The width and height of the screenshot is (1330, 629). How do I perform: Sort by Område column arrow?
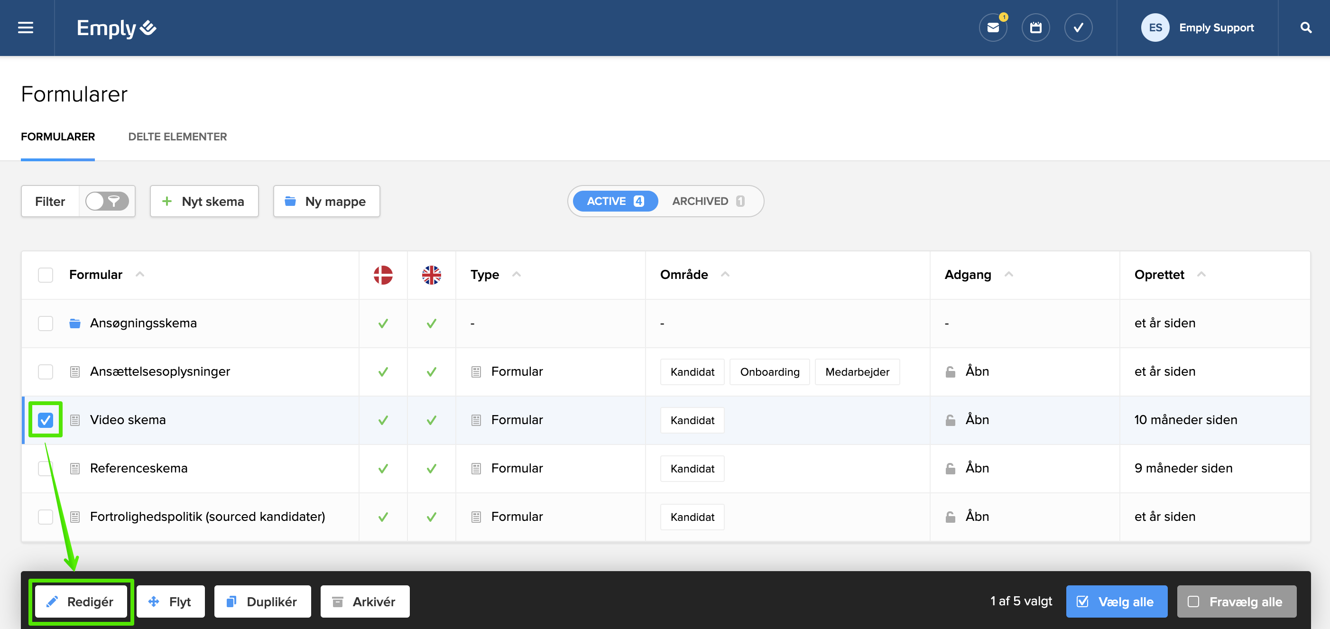pyautogui.click(x=725, y=274)
